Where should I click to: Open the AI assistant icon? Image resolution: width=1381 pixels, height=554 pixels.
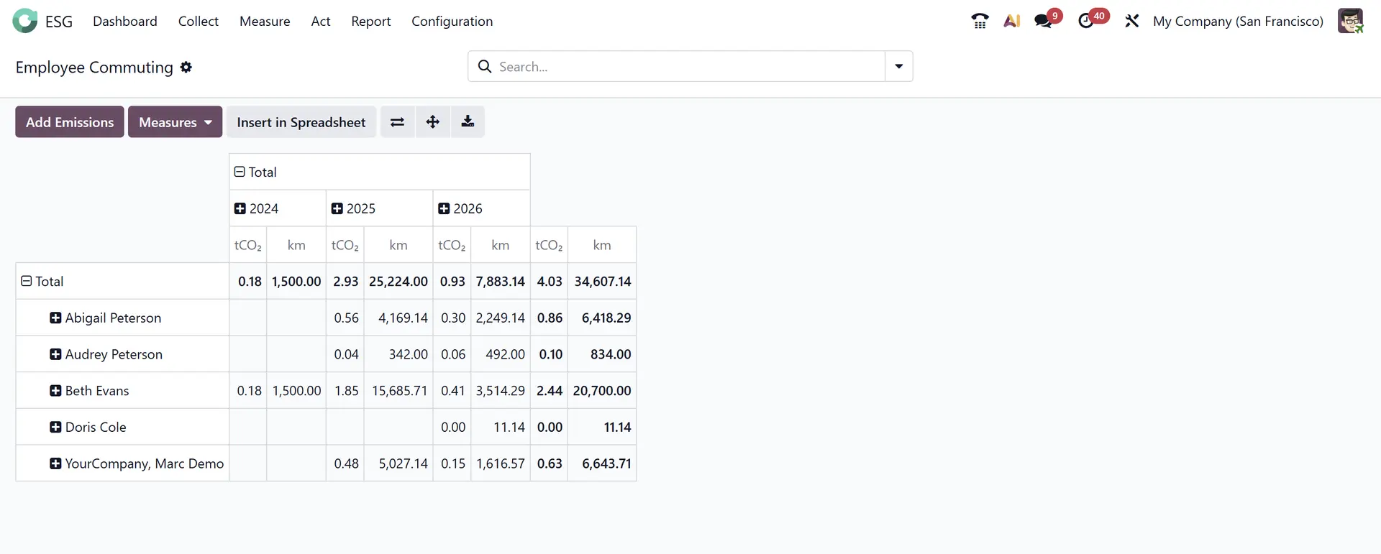(x=1012, y=22)
